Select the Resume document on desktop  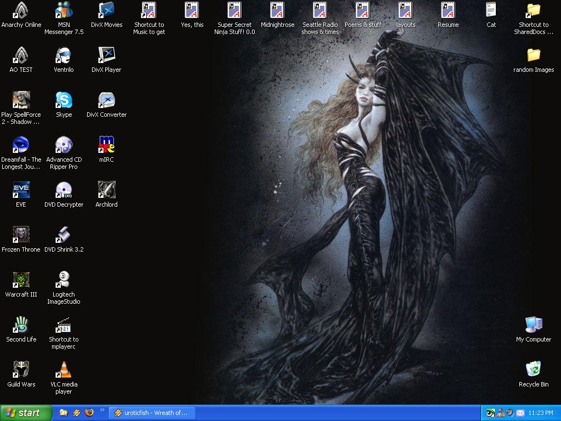[x=448, y=10]
